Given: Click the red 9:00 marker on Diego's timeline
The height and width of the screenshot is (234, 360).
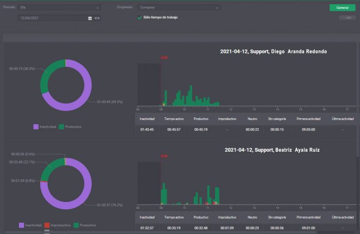Looking at the screenshot, I should [x=164, y=58].
